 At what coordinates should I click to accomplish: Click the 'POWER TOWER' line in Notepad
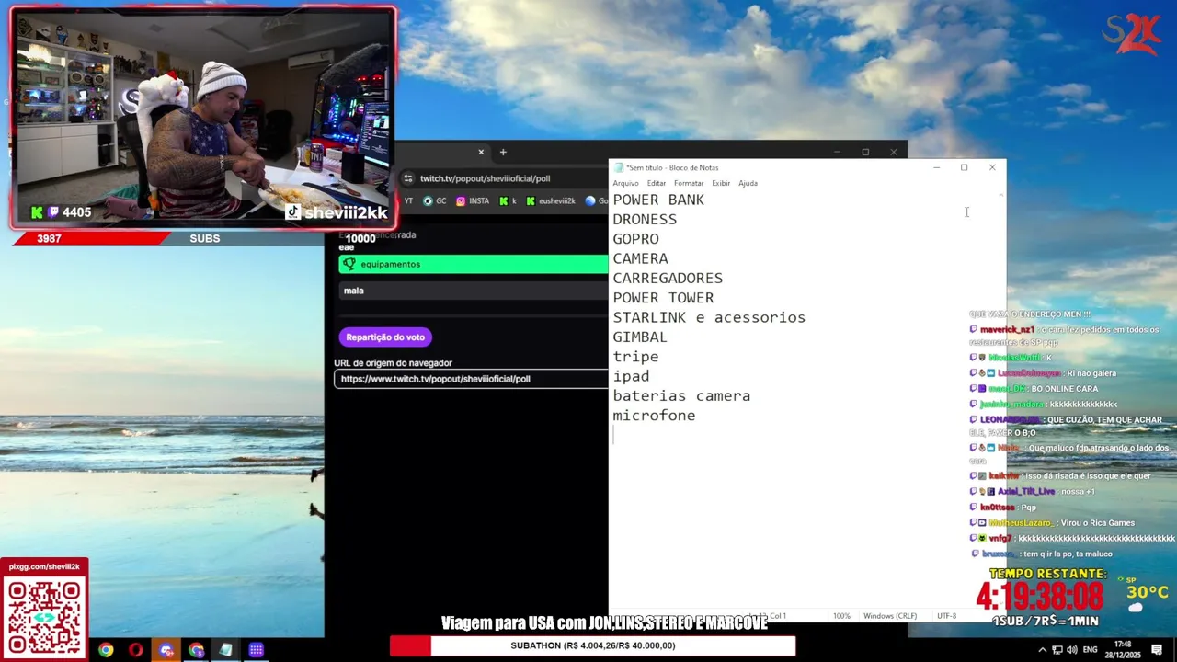[663, 298]
